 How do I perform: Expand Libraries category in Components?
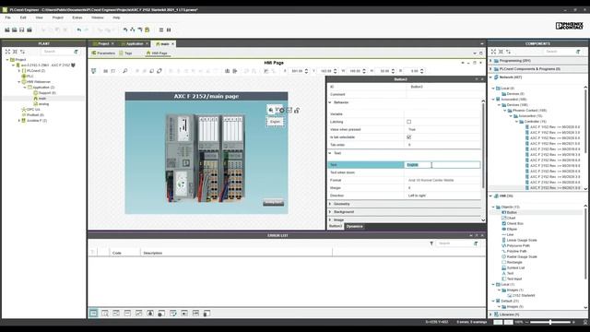coord(490,314)
